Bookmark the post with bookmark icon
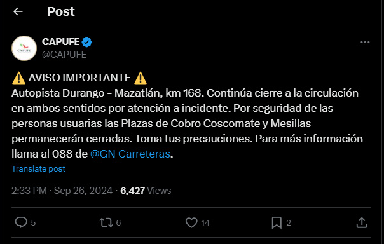The height and width of the screenshot is (244, 384). tap(277, 222)
